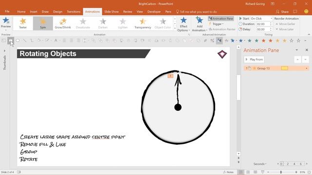The height and width of the screenshot is (175, 312).
Task: Open the Draw tab
Action: tap(45, 12)
